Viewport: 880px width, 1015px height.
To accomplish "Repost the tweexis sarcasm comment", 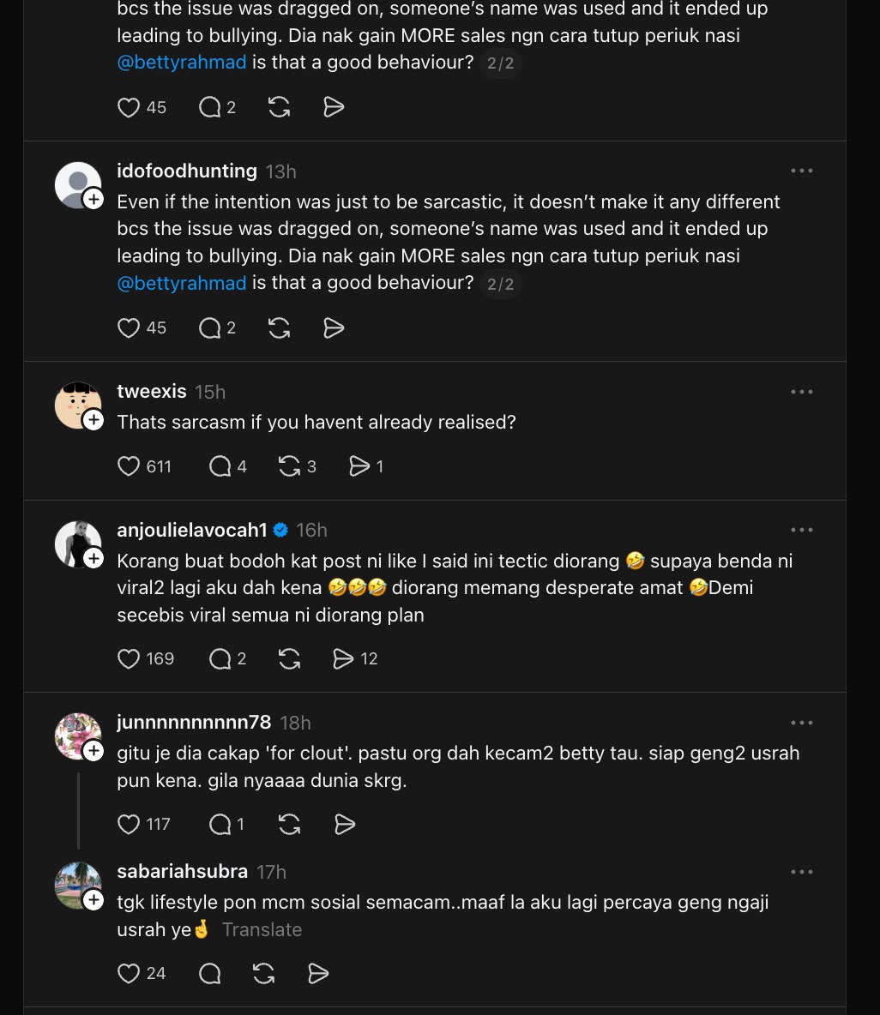I will [x=290, y=466].
